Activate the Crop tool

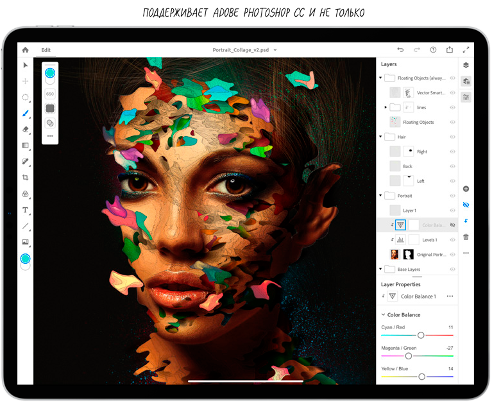(26, 178)
